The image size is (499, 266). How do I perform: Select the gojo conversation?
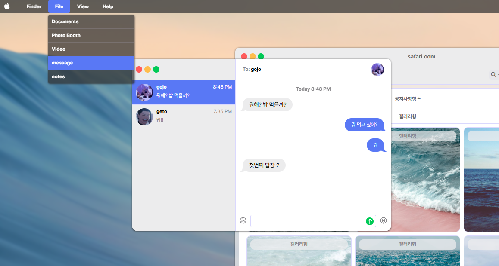[184, 92]
